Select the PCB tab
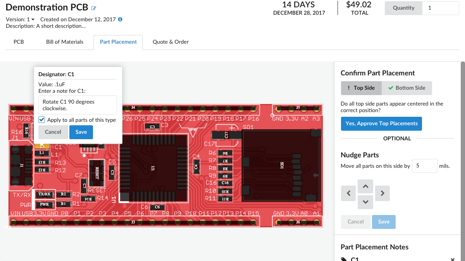The width and height of the screenshot is (465, 261). coord(18,42)
